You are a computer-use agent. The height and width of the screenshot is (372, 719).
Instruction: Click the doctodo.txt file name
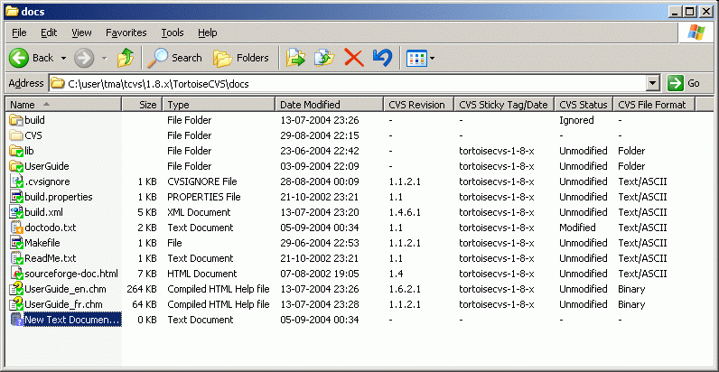pos(51,228)
